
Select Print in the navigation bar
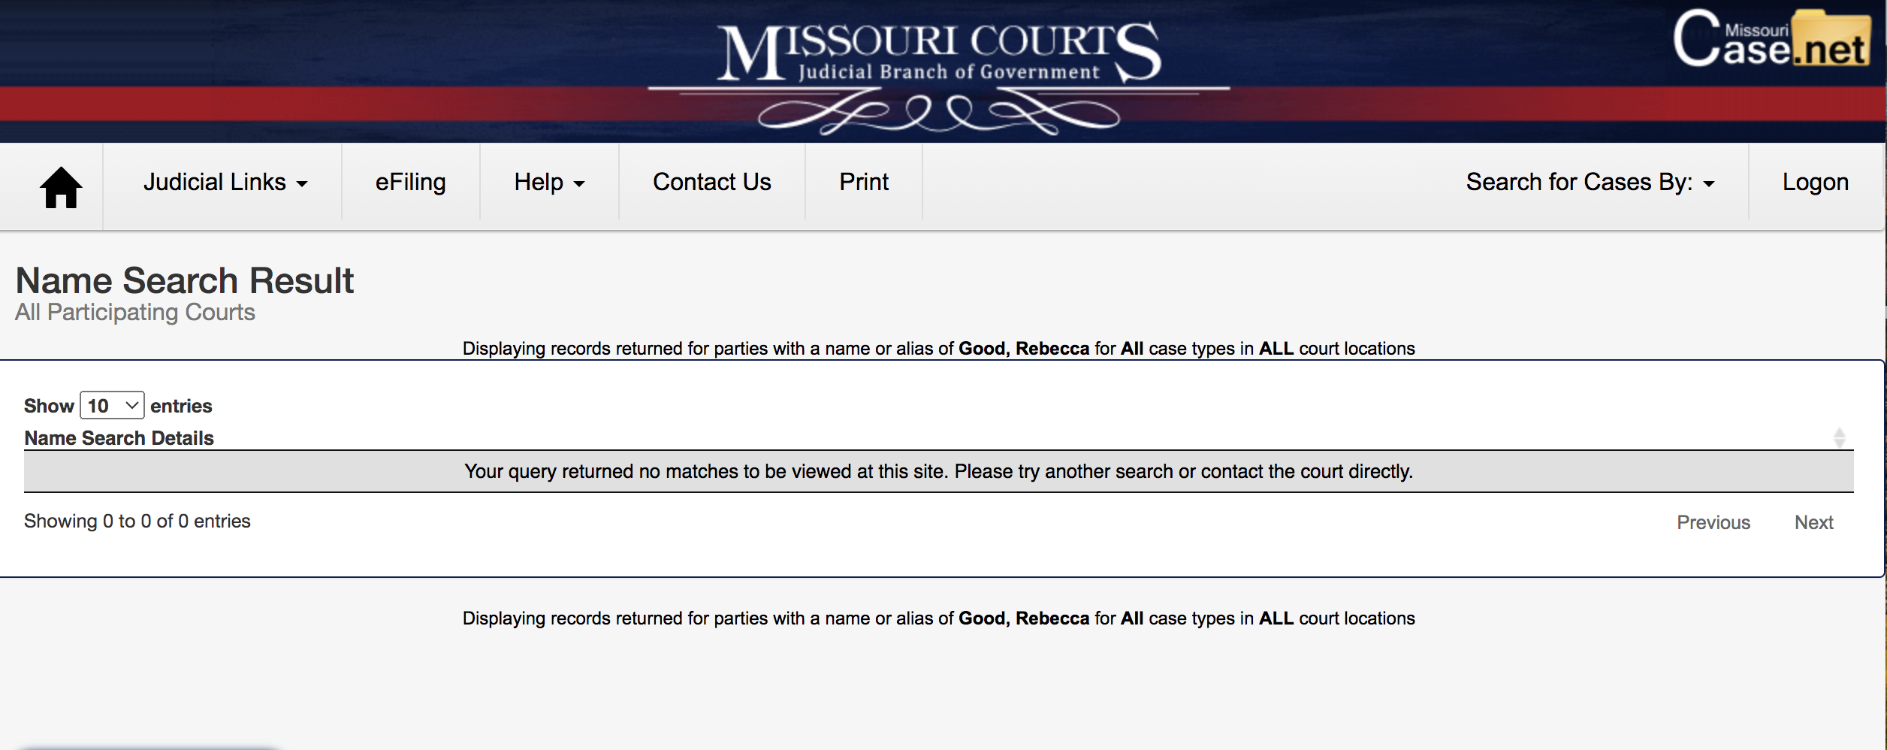(863, 183)
